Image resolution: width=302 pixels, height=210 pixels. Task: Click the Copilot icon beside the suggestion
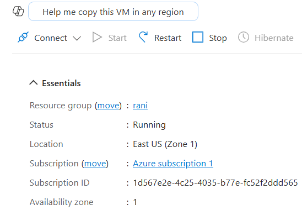point(18,12)
